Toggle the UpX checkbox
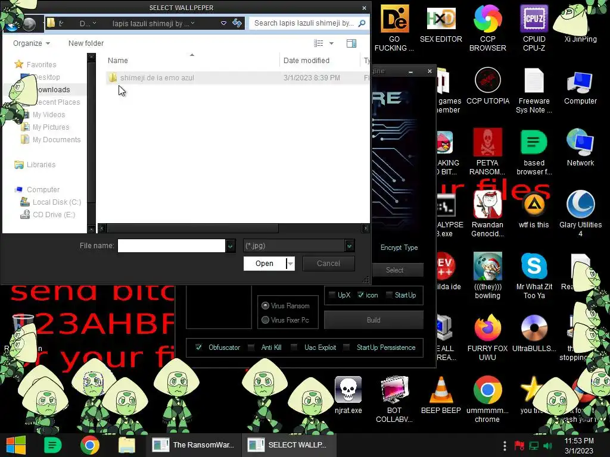 [332, 295]
